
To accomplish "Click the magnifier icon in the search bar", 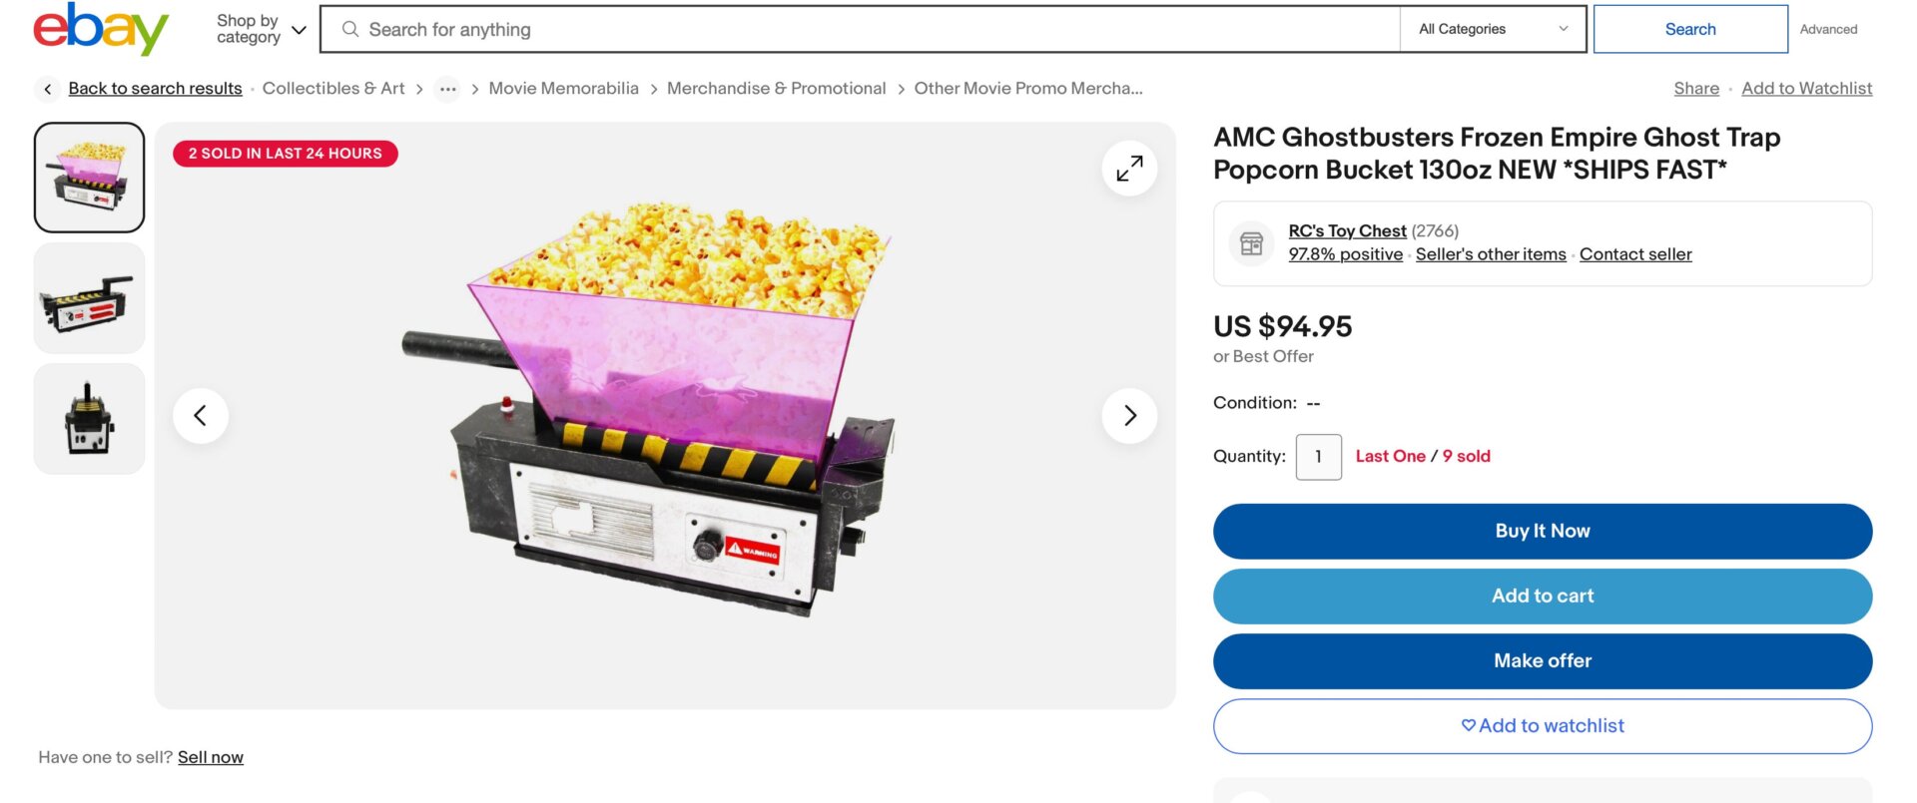I will click(349, 29).
